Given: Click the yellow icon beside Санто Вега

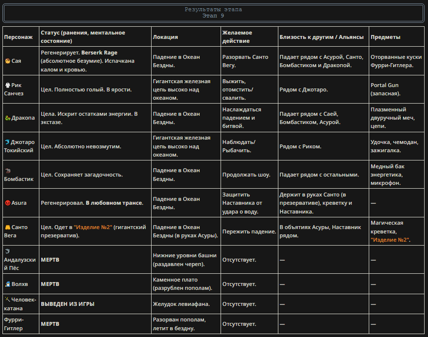Looking at the screenshot, I should (8, 227).
